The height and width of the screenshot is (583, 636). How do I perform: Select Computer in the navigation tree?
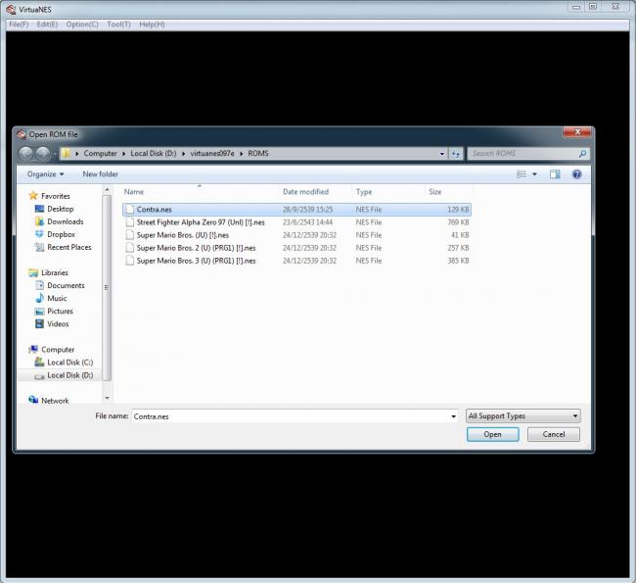pos(58,350)
